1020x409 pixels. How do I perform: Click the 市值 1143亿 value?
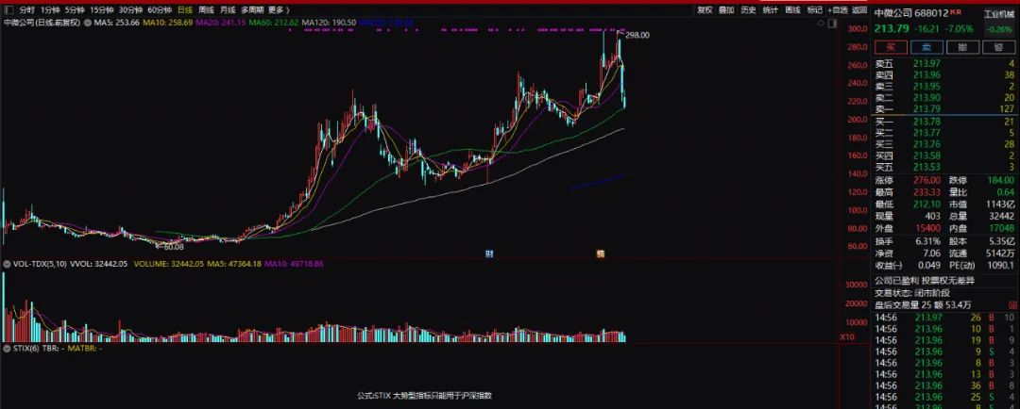coord(1002,204)
